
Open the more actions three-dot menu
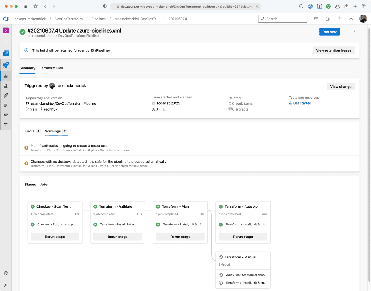(x=354, y=32)
